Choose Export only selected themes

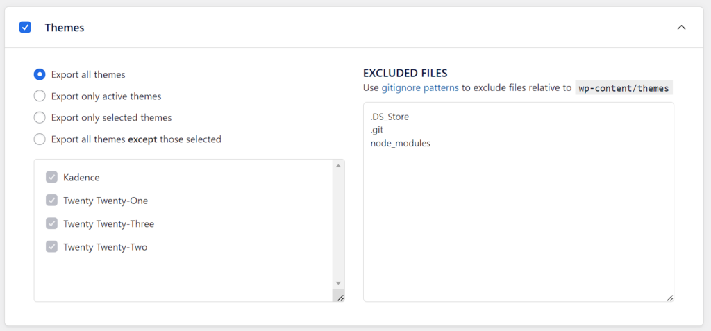click(x=40, y=117)
